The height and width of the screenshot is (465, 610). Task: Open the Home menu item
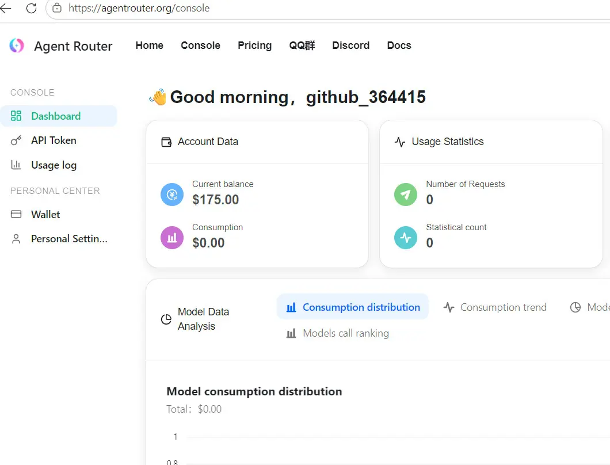150,45
